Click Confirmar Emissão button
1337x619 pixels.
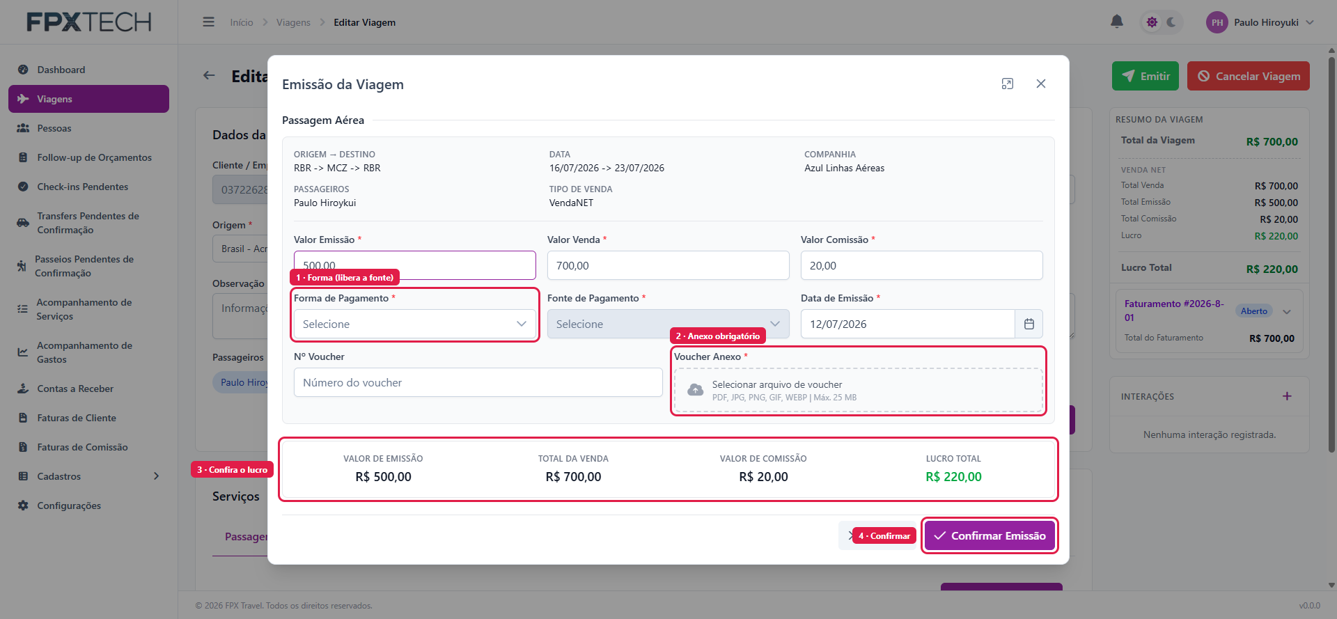tap(990, 535)
